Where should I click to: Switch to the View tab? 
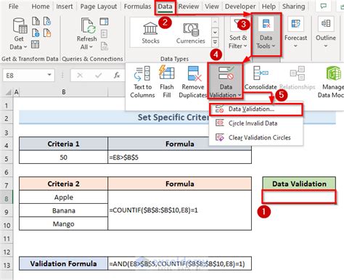pyautogui.click(x=212, y=7)
